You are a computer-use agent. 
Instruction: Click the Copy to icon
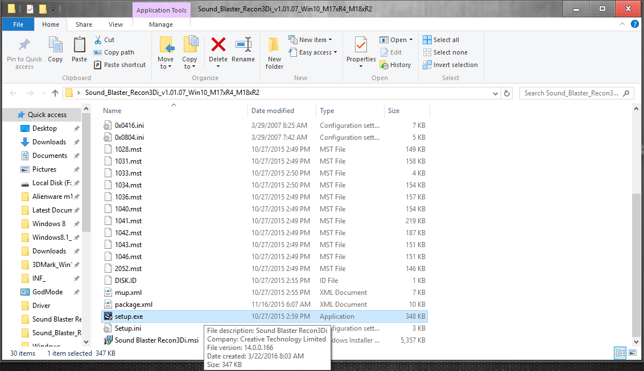(190, 45)
